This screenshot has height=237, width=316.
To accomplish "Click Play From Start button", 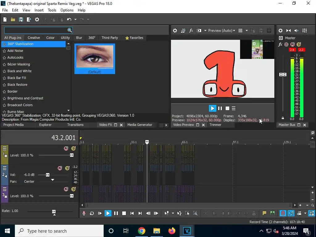I will tap(100, 213).
